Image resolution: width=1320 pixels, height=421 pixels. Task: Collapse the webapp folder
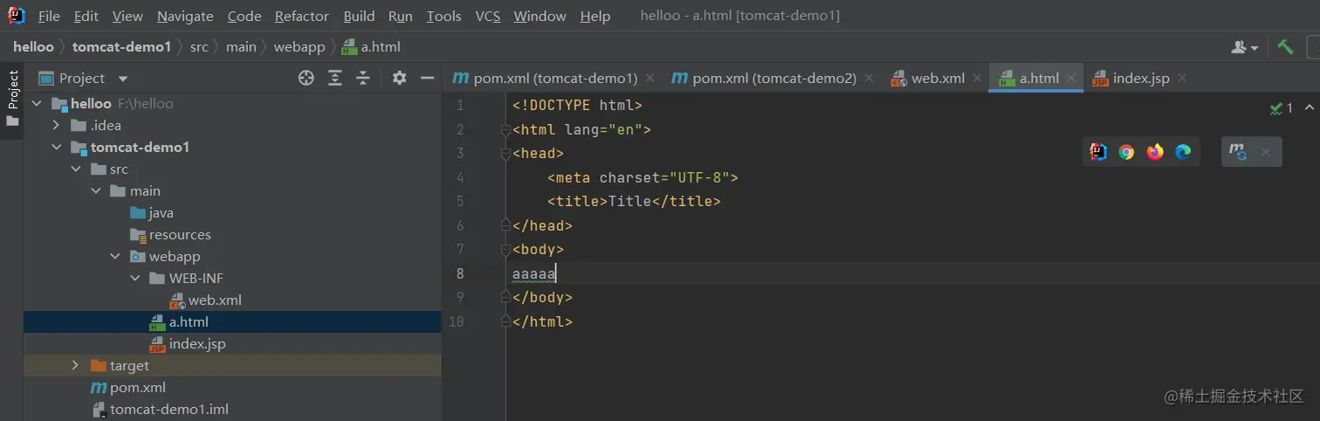tap(115, 256)
